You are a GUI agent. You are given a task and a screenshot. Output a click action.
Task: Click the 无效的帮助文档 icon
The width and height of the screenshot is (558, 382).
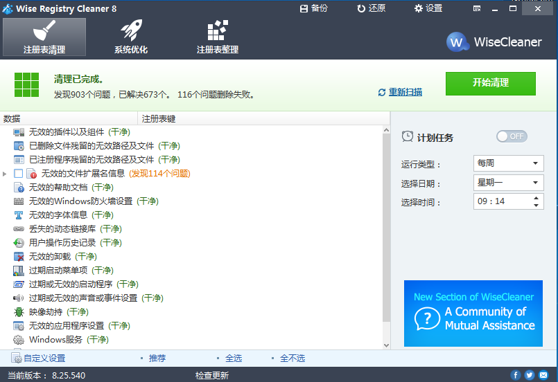tap(19, 188)
